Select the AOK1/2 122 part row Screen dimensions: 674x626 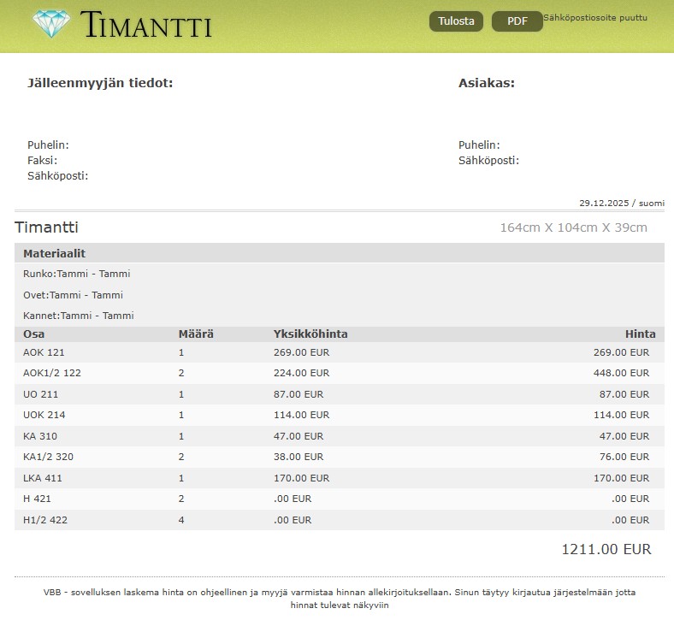pyautogui.click(x=339, y=373)
